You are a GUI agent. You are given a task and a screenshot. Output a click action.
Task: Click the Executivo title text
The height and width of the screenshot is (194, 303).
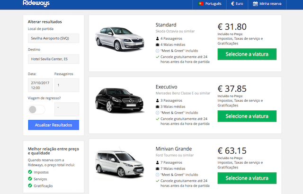point(166,87)
